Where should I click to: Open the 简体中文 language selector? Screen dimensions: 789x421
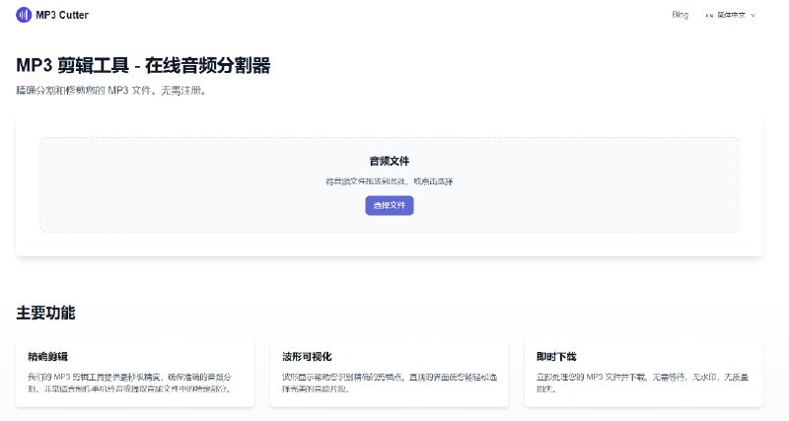pyautogui.click(x=730, y=15)
